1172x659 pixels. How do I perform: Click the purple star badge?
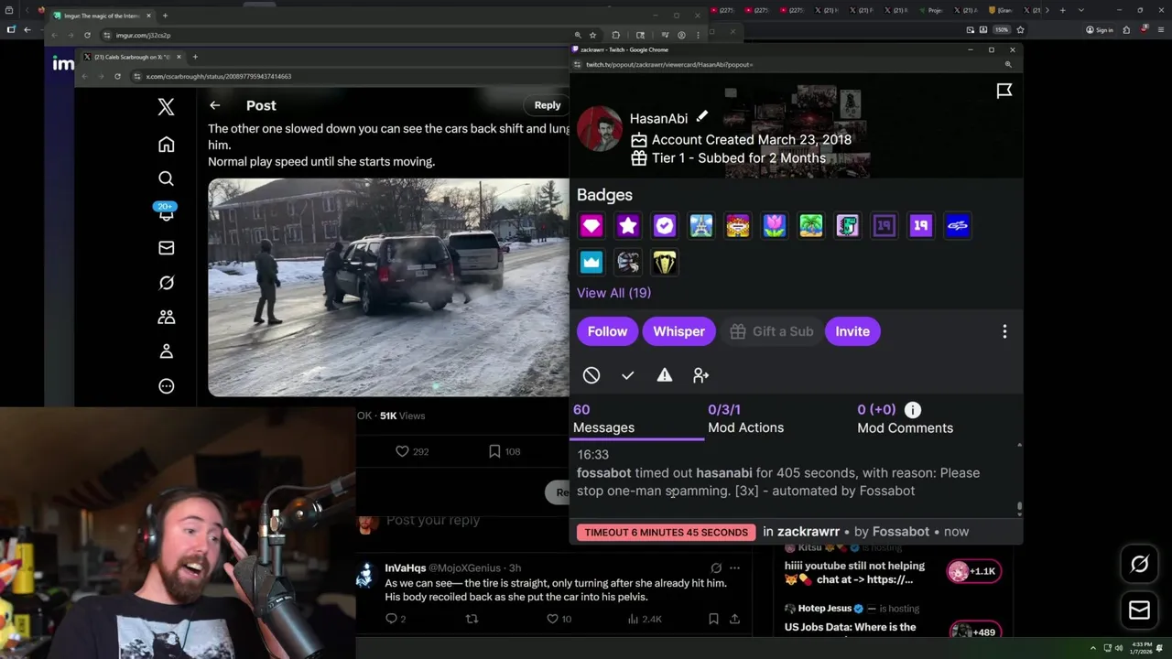tap(628, 225)
